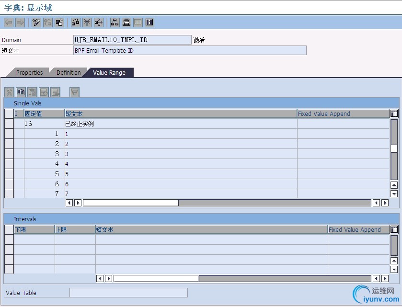Click the Insert Row icon
The height and width of the screenshot is (307, 402).
[44, 92]
